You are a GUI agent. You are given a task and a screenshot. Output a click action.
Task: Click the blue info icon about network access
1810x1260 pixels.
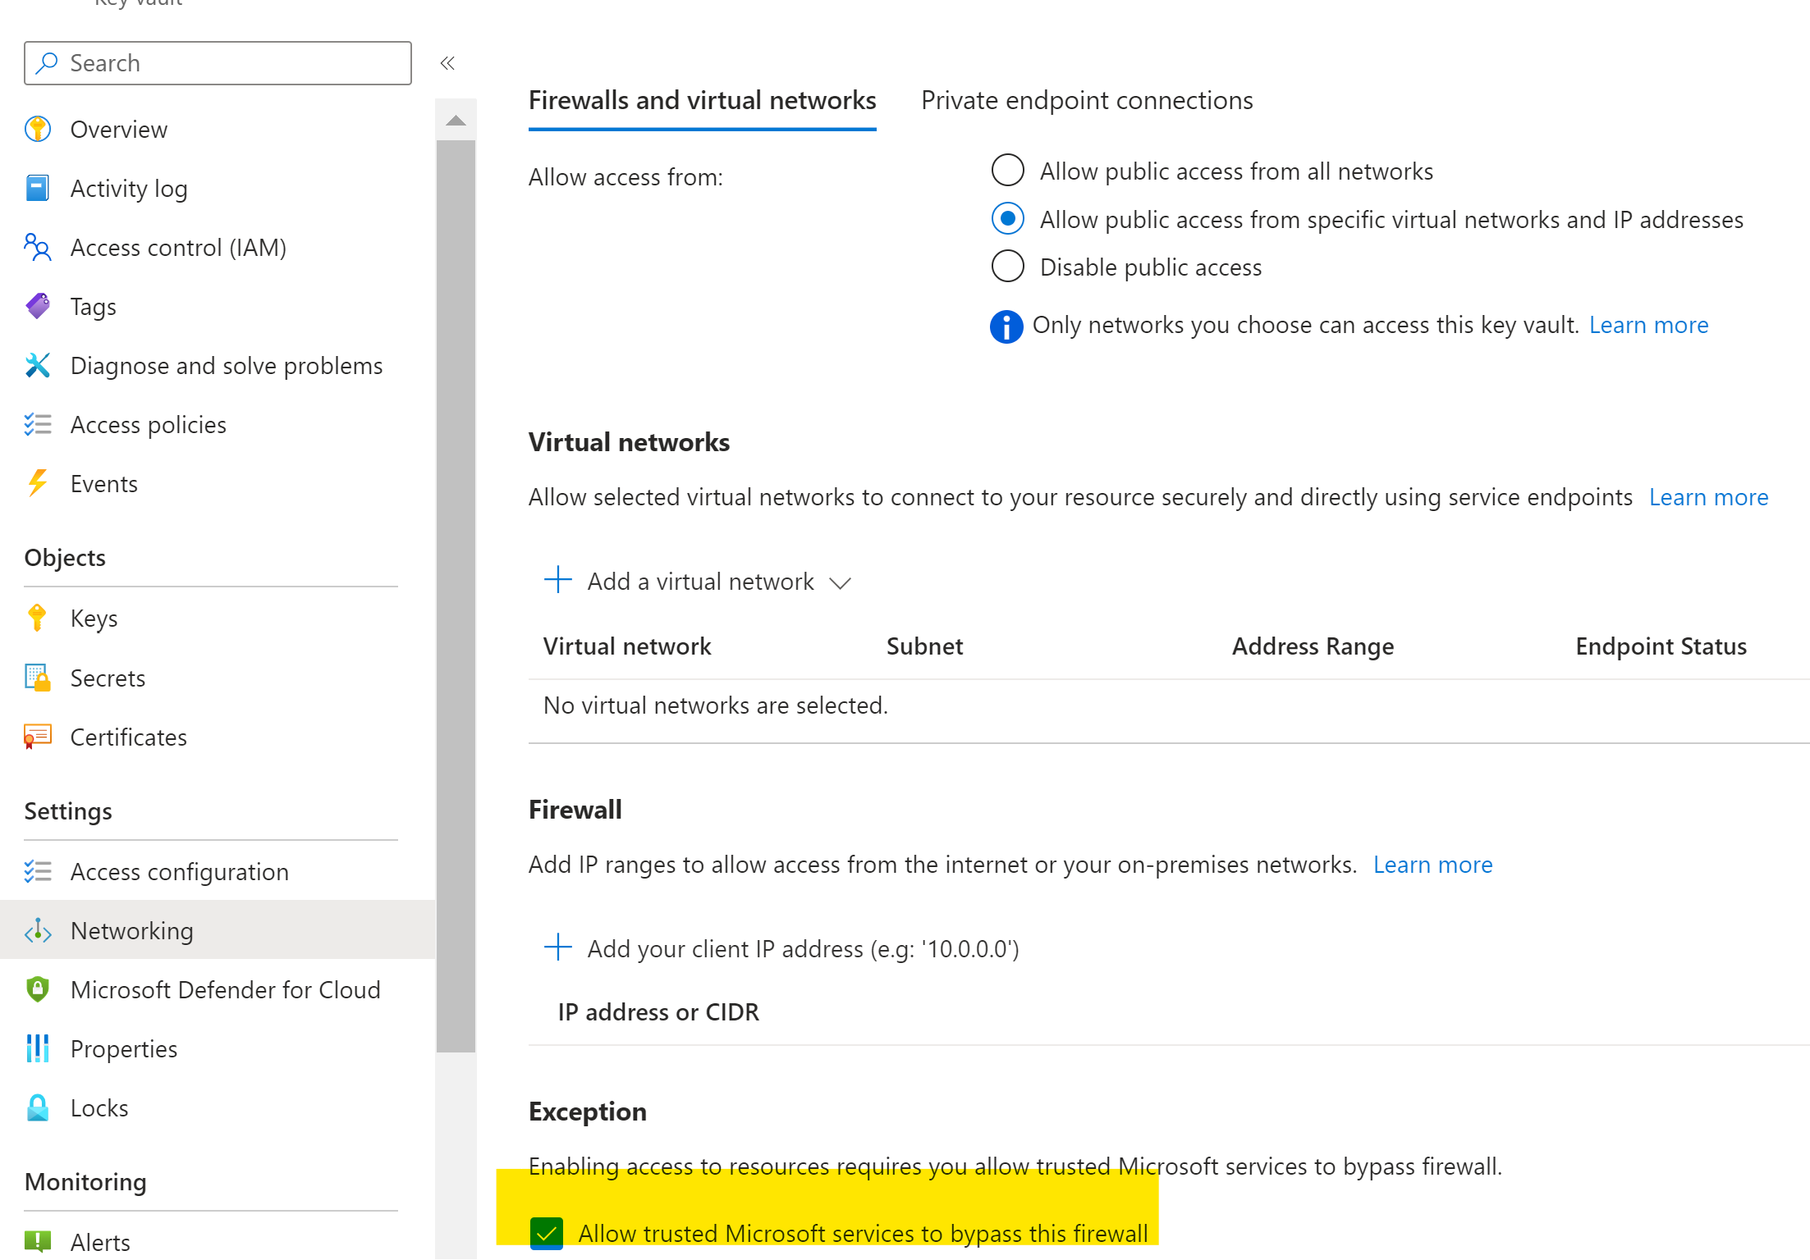pos(1006,326)
